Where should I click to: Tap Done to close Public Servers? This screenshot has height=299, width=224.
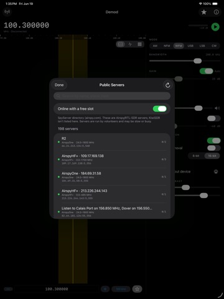59,85
